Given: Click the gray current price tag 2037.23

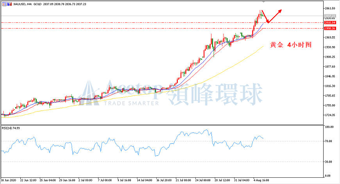Looking at the screenshot, I should pos(330,16).
